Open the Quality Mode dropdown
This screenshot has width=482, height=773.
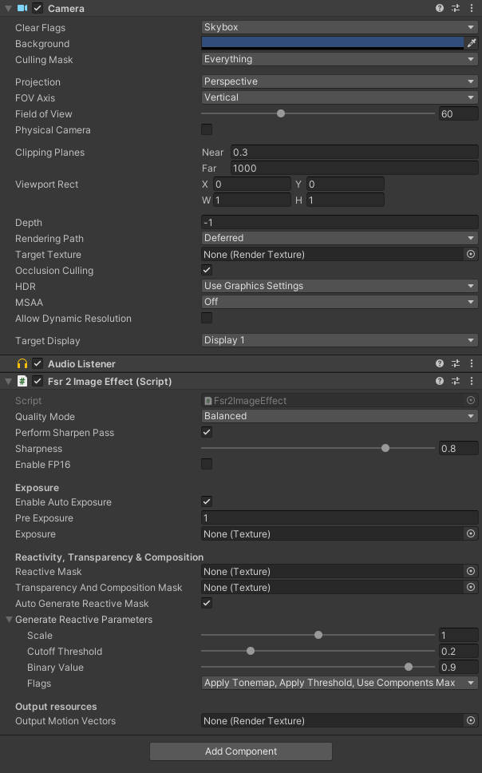coord(339,416)
